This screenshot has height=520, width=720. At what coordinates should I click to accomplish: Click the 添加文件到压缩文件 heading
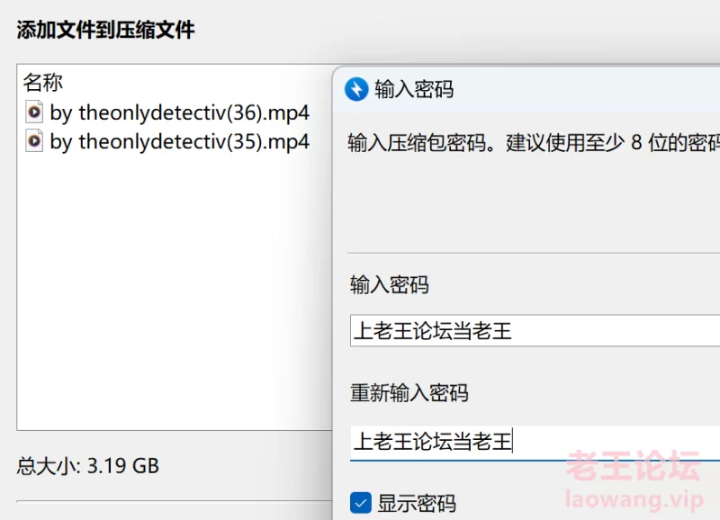pyautogui.click(x=105, y=31)
